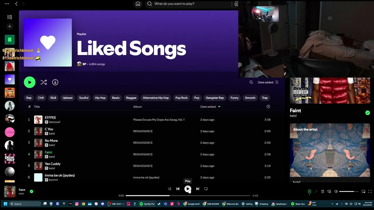Filter songs by Chill tag
This screenshot has width=374, height=210.
[x=41, y=98]
